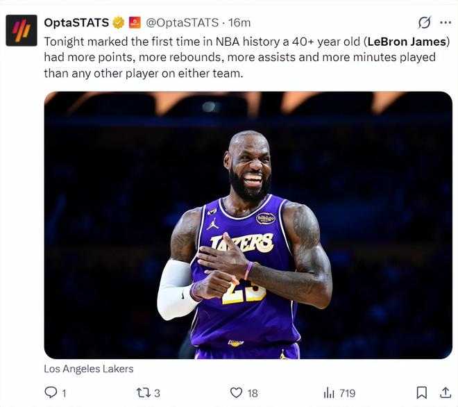Click the Los Angeles Lakers caption

[x=88, y=369]
